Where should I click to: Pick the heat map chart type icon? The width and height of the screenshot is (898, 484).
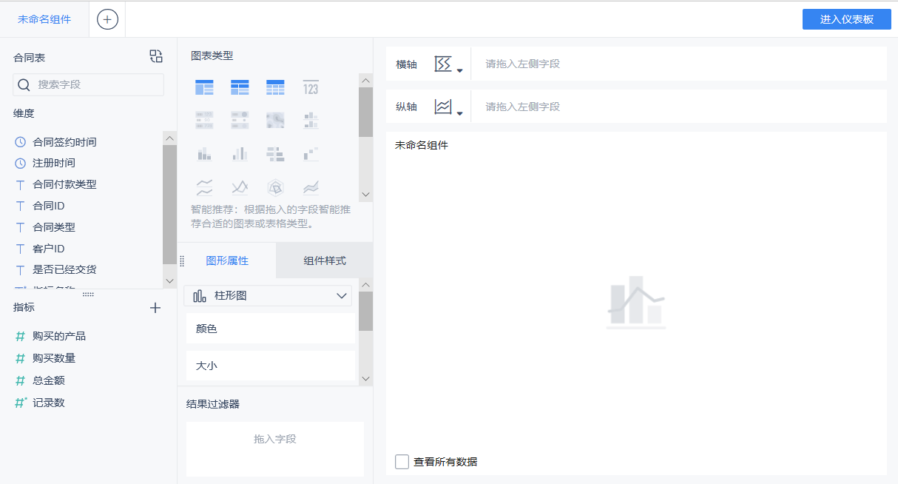click(x=275, y=120)
